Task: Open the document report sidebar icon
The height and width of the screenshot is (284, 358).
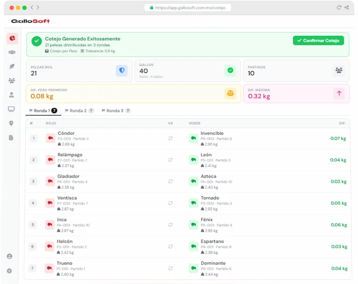Action: click(x=11, y=138)
